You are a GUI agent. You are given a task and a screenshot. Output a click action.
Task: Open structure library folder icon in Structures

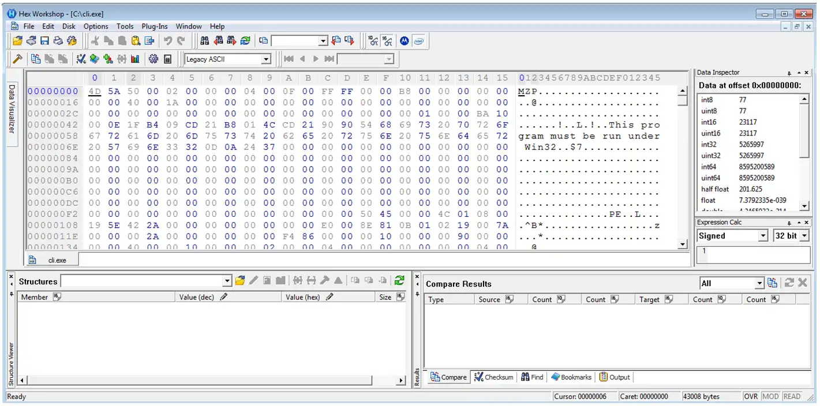pos(240,281)
